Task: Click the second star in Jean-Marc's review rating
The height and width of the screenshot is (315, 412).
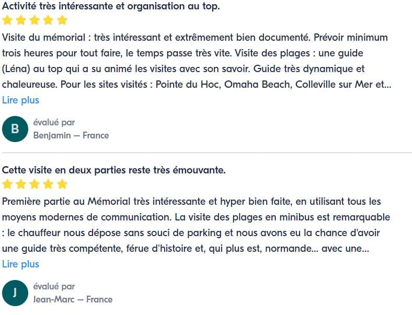Action: [x=21, y=184]
